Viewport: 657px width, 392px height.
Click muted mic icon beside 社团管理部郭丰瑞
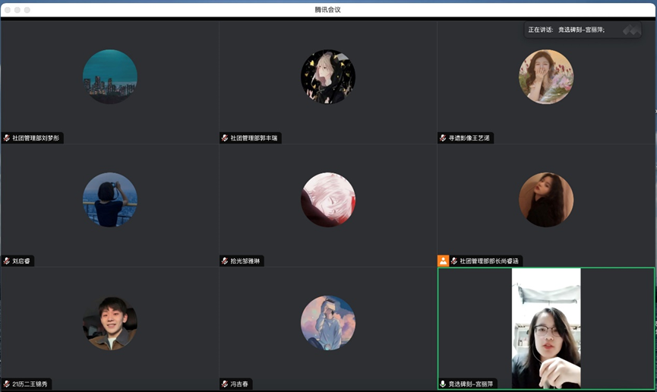pos(225,138)
